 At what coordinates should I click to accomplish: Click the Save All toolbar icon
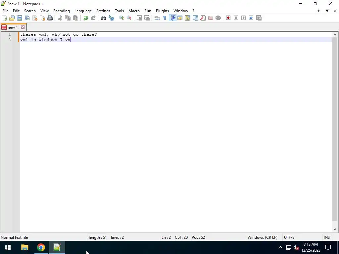pos(27,18)
